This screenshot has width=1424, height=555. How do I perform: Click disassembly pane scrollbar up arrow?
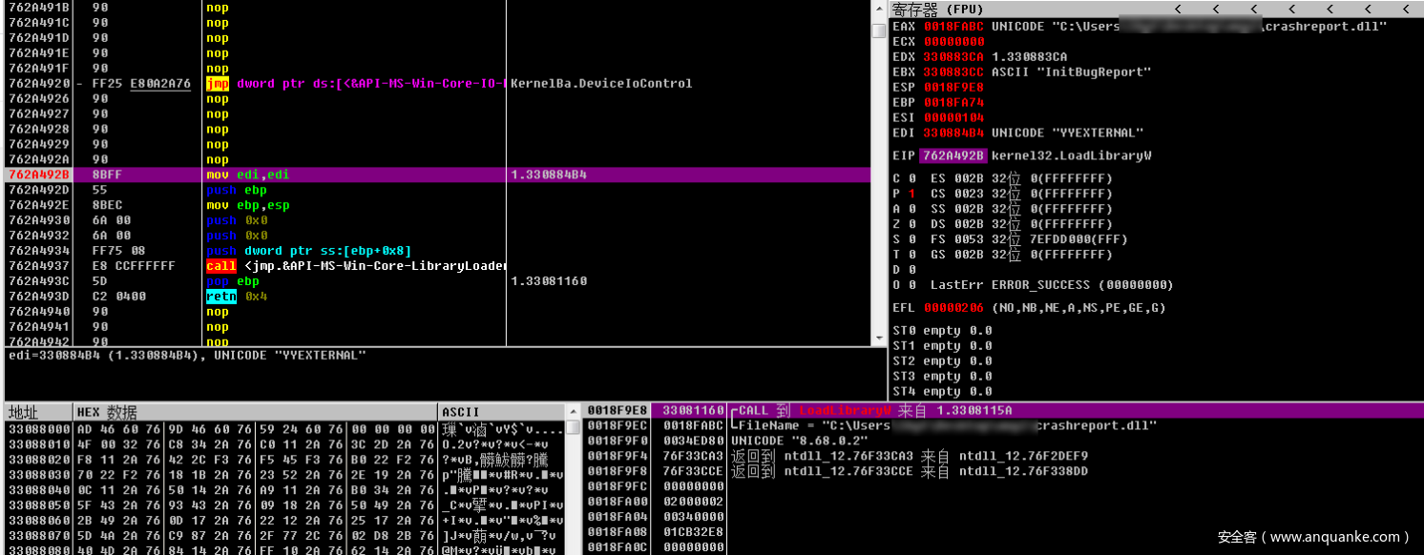(x=879, y=9)
